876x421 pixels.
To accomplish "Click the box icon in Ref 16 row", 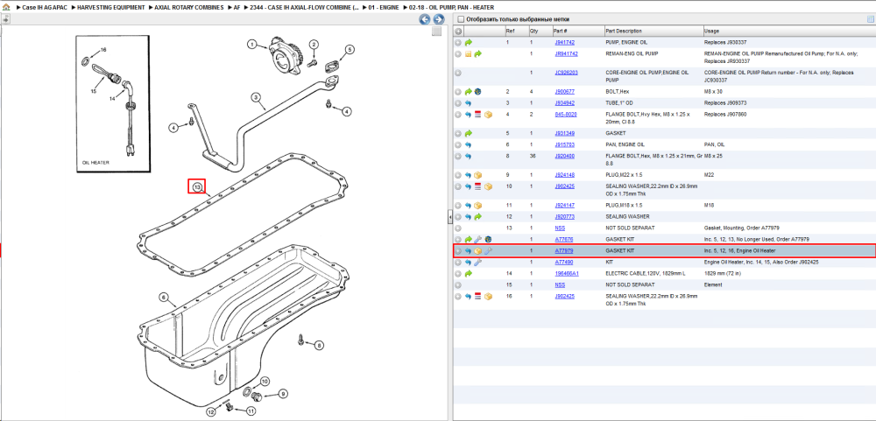I will [x=488, y=297].
